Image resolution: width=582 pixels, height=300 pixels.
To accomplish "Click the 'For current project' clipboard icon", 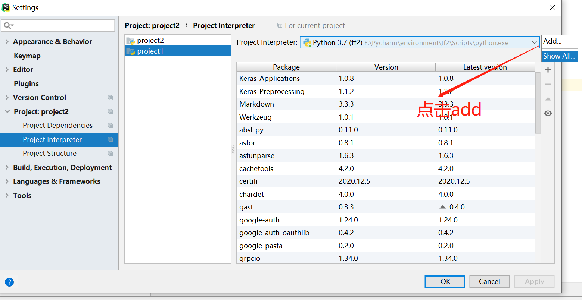I will [279, 25].
